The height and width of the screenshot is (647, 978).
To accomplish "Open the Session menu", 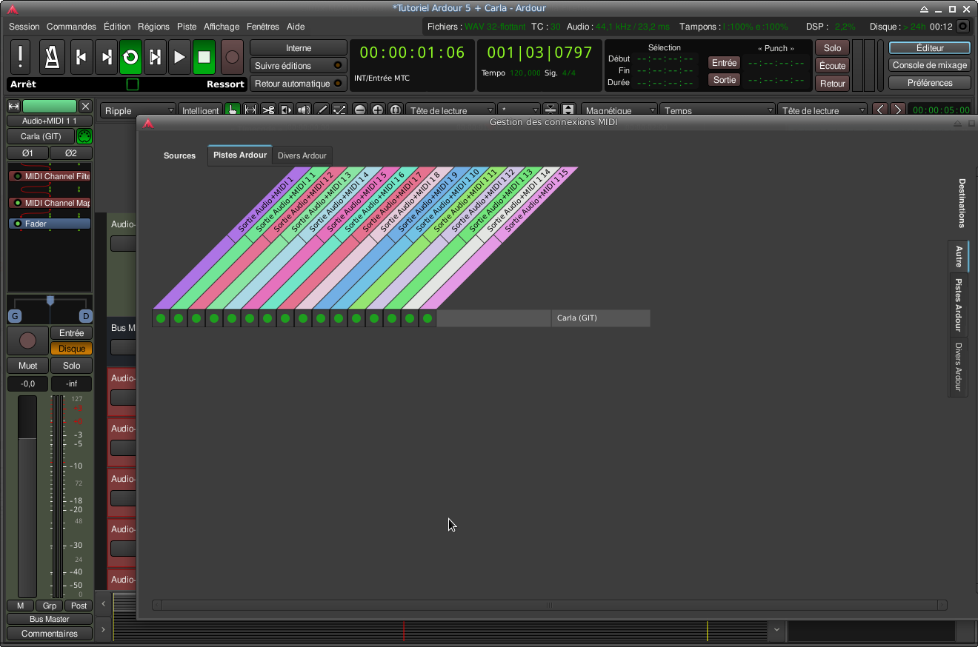I will point(24,27).
